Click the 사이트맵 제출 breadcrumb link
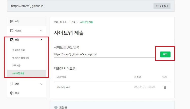The image size is (190, 109). coord(87,22)
